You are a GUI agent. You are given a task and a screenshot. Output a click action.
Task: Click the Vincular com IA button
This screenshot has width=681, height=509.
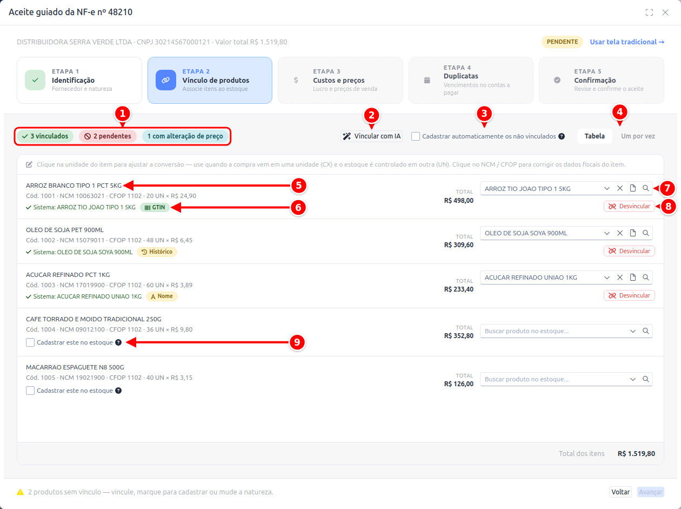coord(372,136)
